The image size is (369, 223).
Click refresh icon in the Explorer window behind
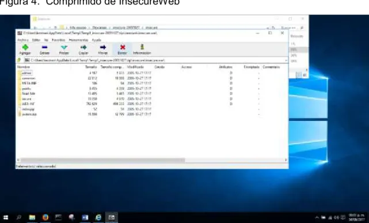point(273,28)
